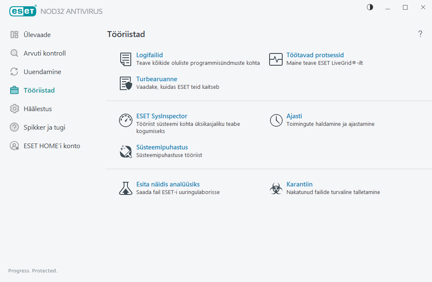Viewport: 432px width, 282px height.
Task: Click the Turbearuanne shield report icon
Action: point(125,83)
